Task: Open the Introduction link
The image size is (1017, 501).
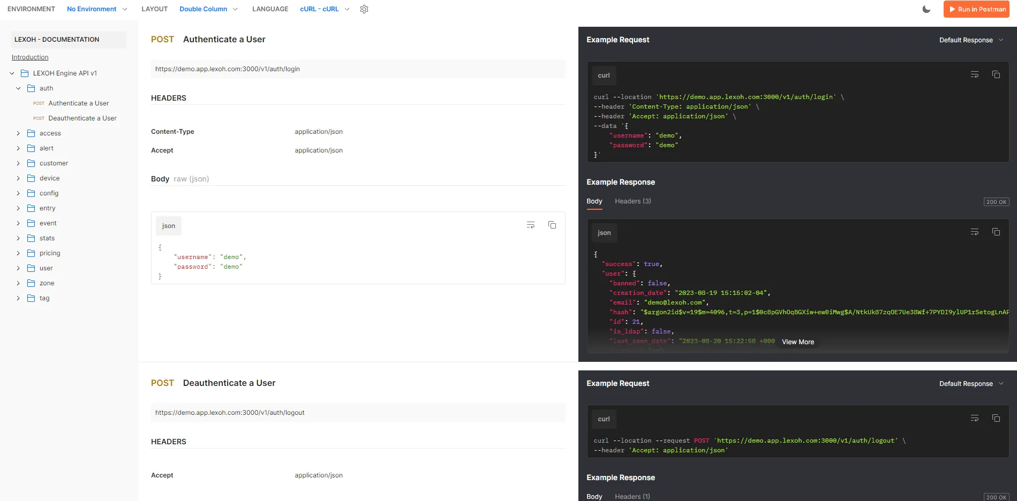Action: point(30,57)
